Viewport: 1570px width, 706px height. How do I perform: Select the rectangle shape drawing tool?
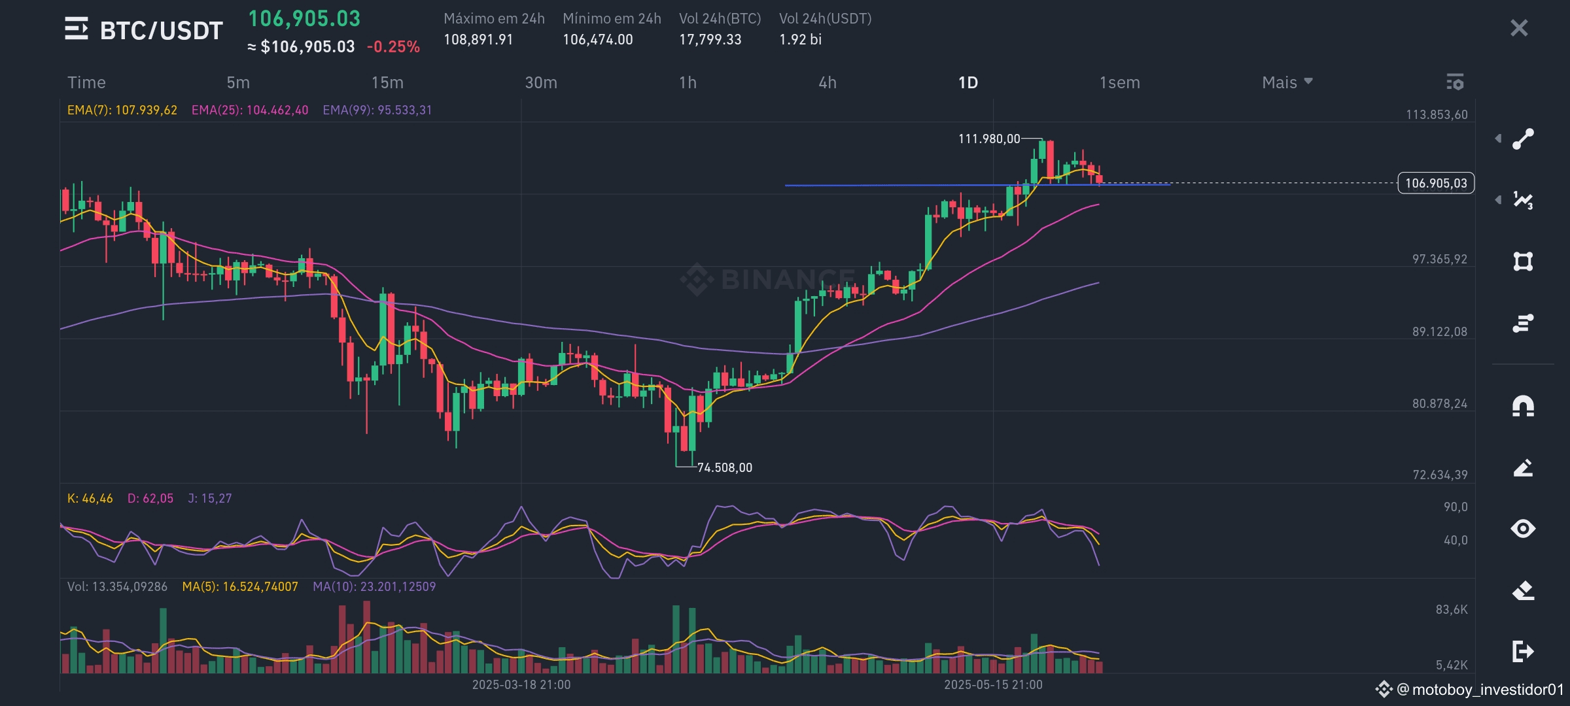pos(1523,261)
